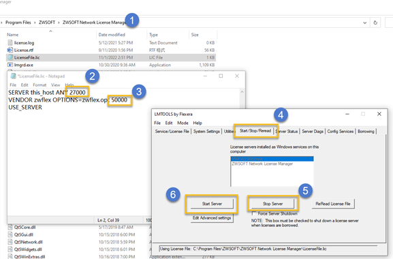The width and height of the screenshot is (393, 259).
Task: Click the Qt5Core.dll file name
Action: 25,228
